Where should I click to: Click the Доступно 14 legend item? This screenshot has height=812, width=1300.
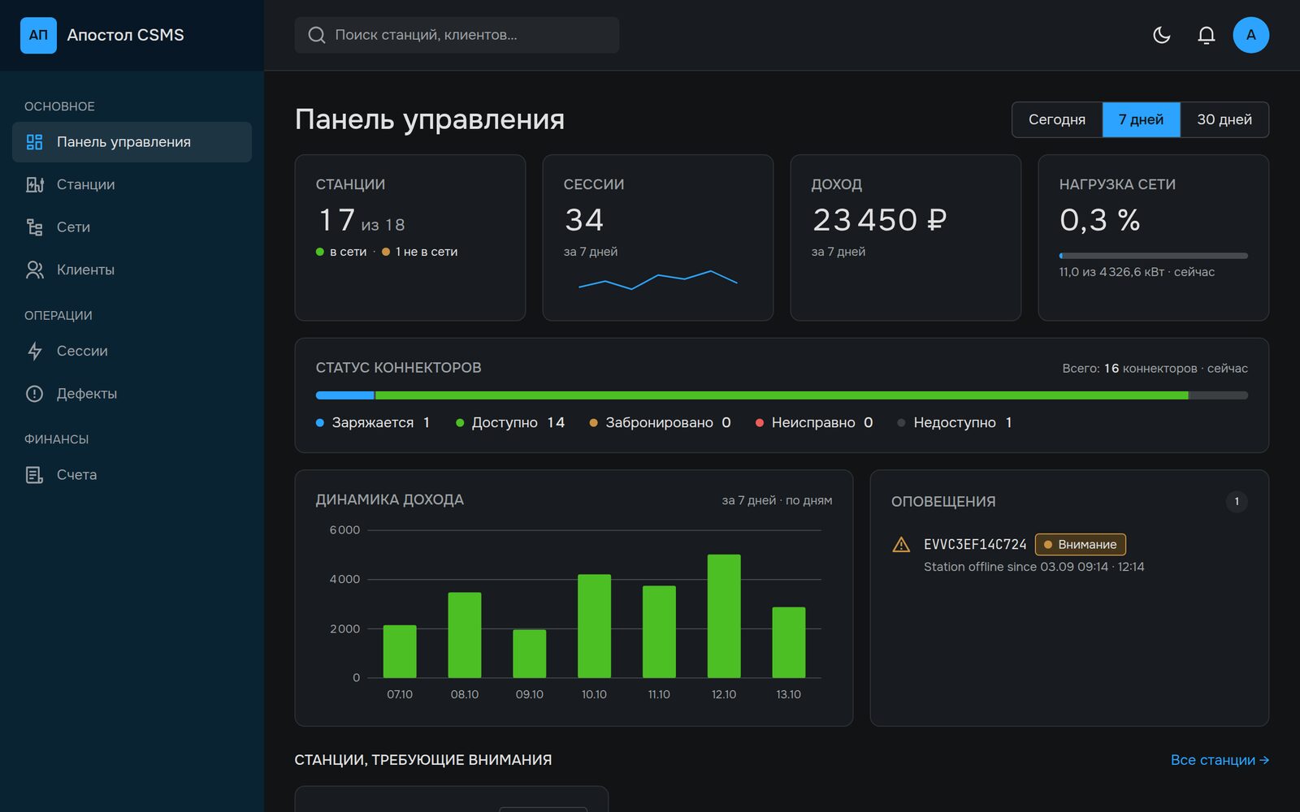tap(510, 422)
